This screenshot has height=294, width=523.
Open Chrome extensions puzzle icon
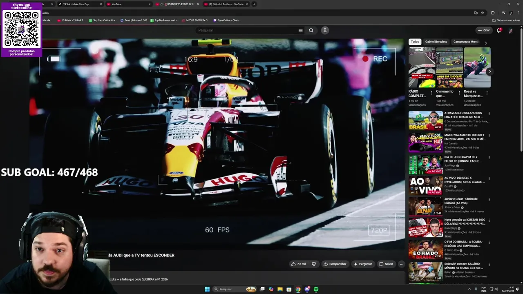coord(493,13)
